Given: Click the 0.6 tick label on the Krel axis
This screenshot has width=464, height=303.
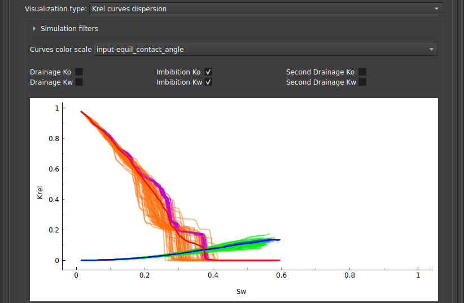Looking at the screenshot, I should tap(55, 169).
